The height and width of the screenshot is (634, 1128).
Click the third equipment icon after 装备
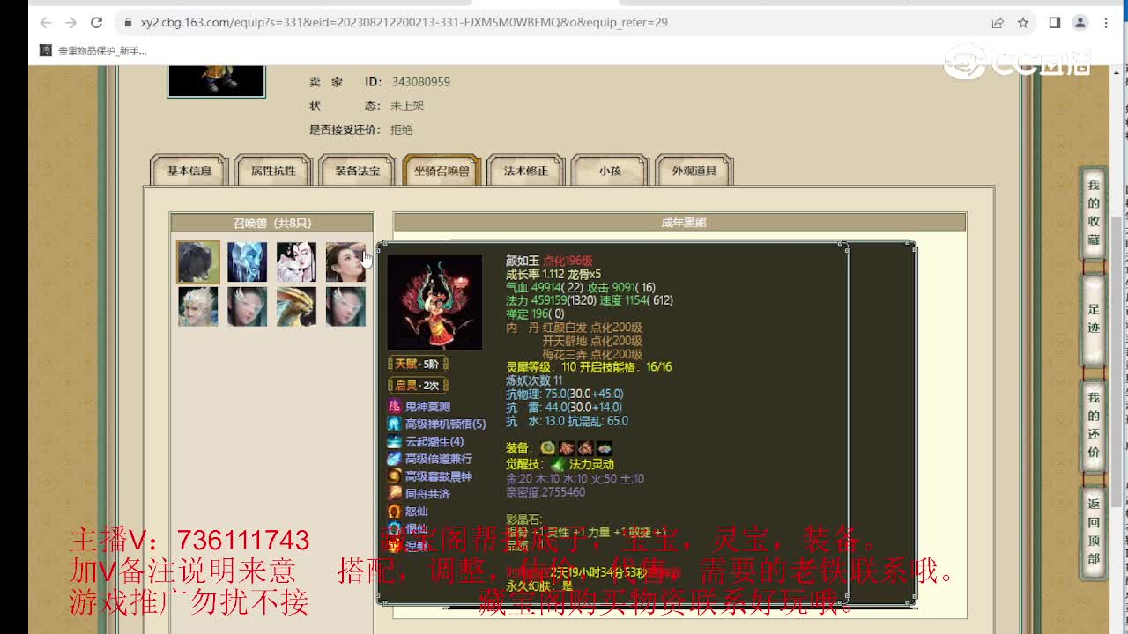(585, 448)
